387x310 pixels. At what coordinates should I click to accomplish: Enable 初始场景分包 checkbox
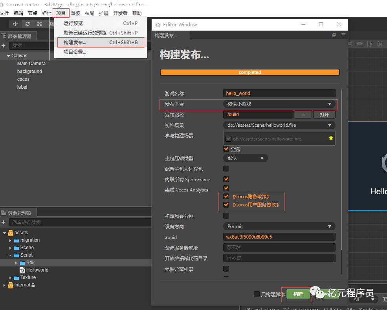point(226,215)
